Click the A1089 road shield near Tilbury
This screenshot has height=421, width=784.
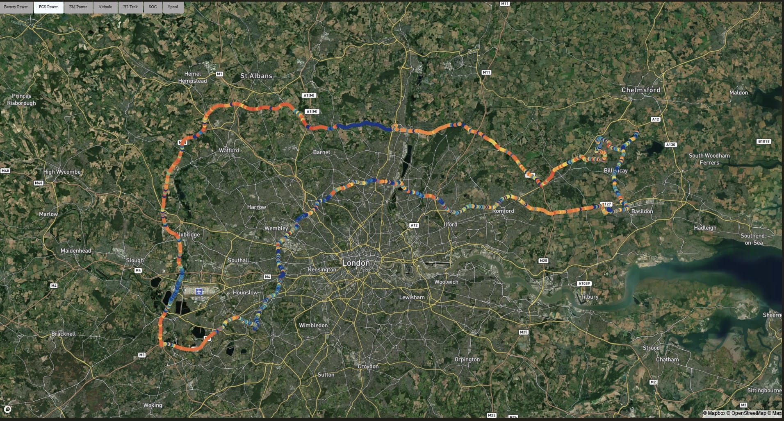pos(584,283)
